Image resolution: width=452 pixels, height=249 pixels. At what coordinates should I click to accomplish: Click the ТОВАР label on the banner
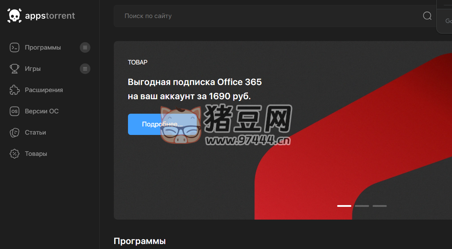click(138, 62)
